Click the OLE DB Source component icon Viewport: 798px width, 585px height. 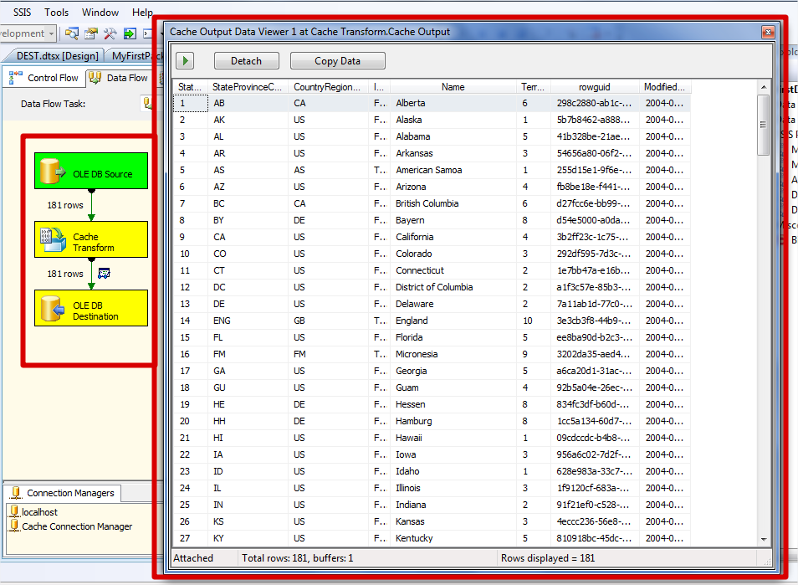pyautogui.click(x=54, y=172)
